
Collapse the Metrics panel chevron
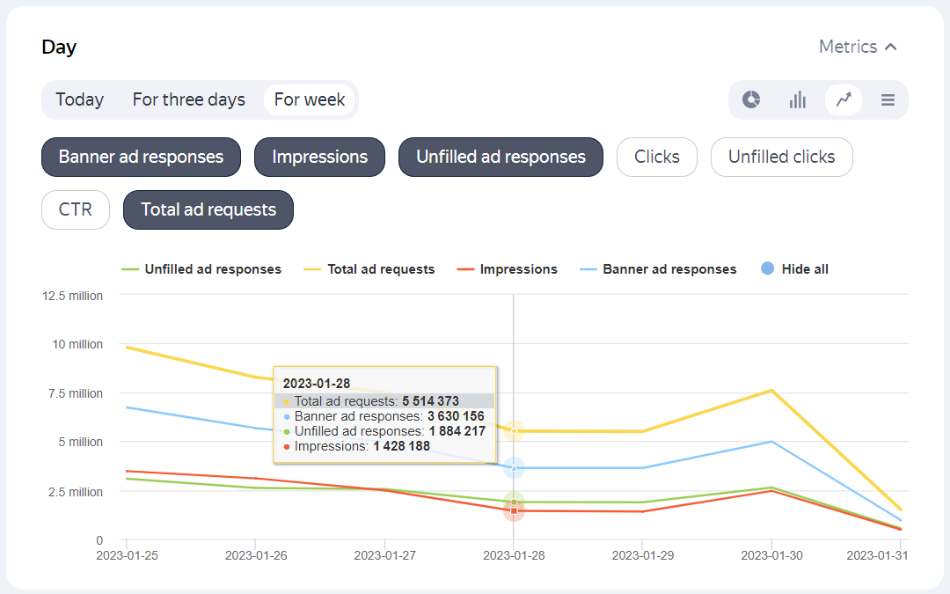point(890,47)
